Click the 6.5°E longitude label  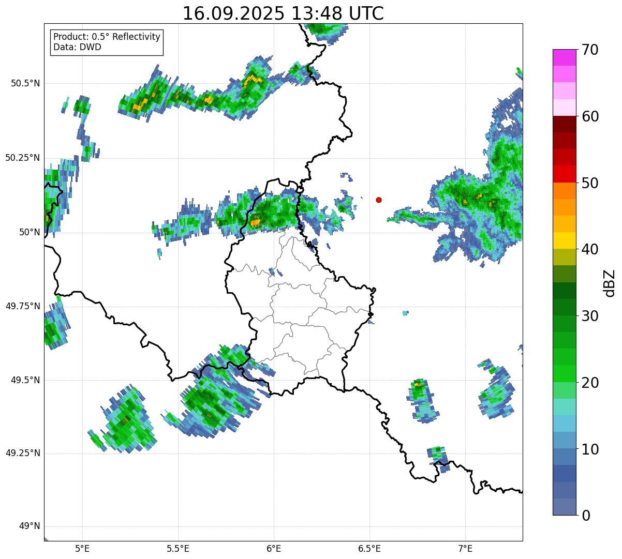(369, 548)
